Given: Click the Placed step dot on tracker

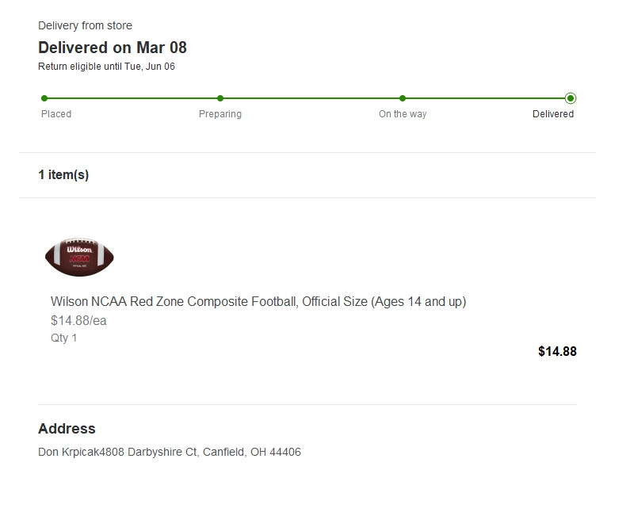Looking at the screenshot, I should [x=44, y=98].
